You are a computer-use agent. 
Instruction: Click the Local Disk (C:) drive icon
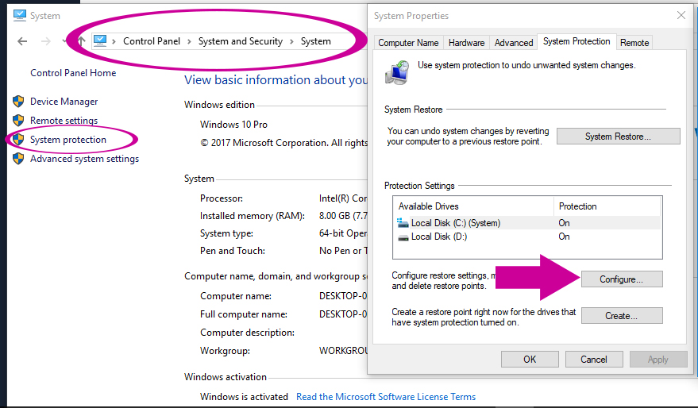pyautogui.click(x=403, y=222)
